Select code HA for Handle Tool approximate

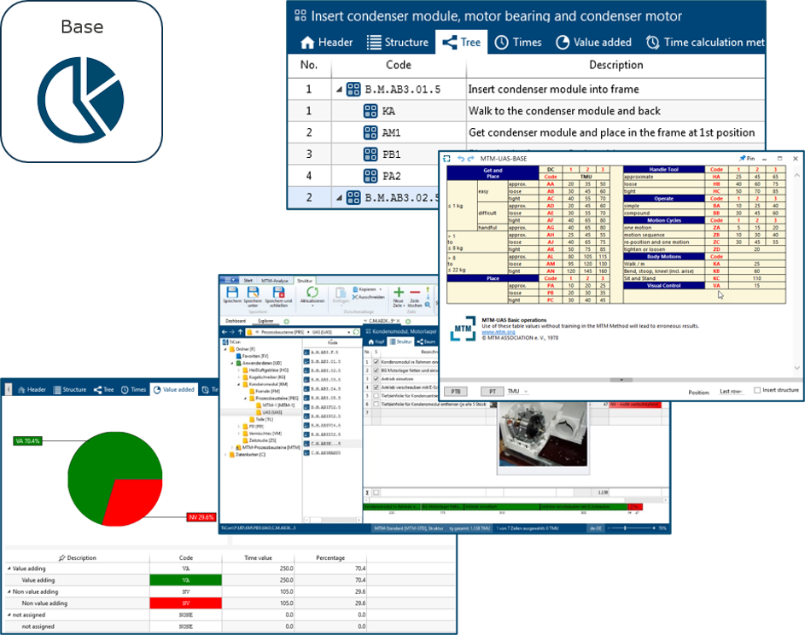coord(716,177)
